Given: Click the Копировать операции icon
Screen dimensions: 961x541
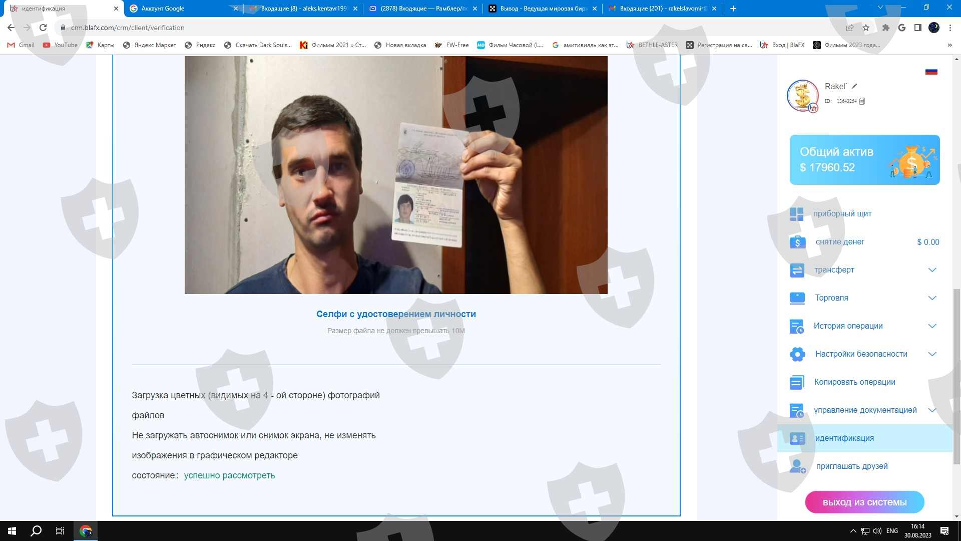Looking at the screenshot, I should (x=797, y=382).
